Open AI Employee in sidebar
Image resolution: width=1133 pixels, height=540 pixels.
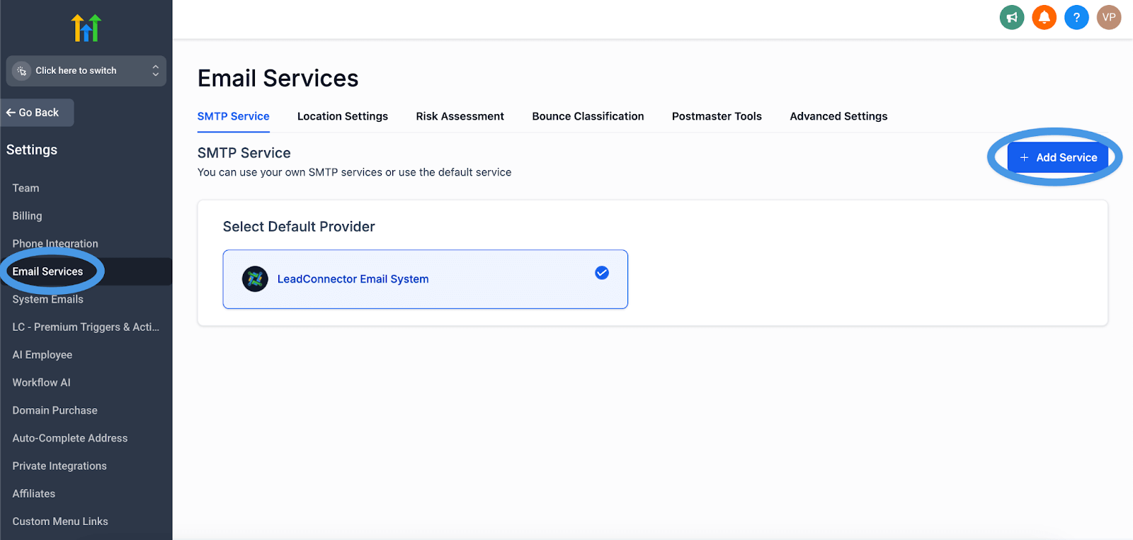tap(42, 354)
